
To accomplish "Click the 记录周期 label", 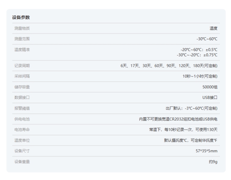I will point(22,66).
